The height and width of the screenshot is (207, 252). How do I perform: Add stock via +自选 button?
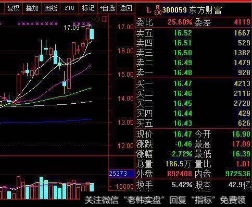coord(107,8)
